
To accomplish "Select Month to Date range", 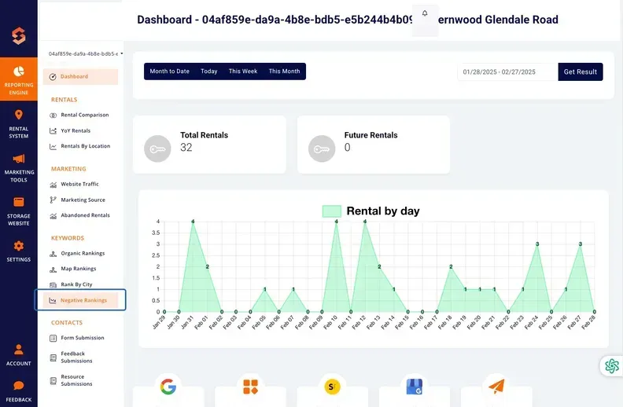I will 170,71.
